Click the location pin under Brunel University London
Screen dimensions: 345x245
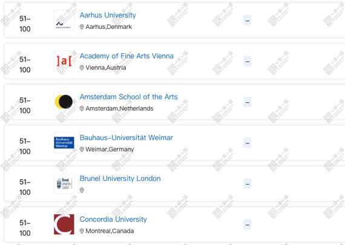pyautogui.click(x=82, y=190)
